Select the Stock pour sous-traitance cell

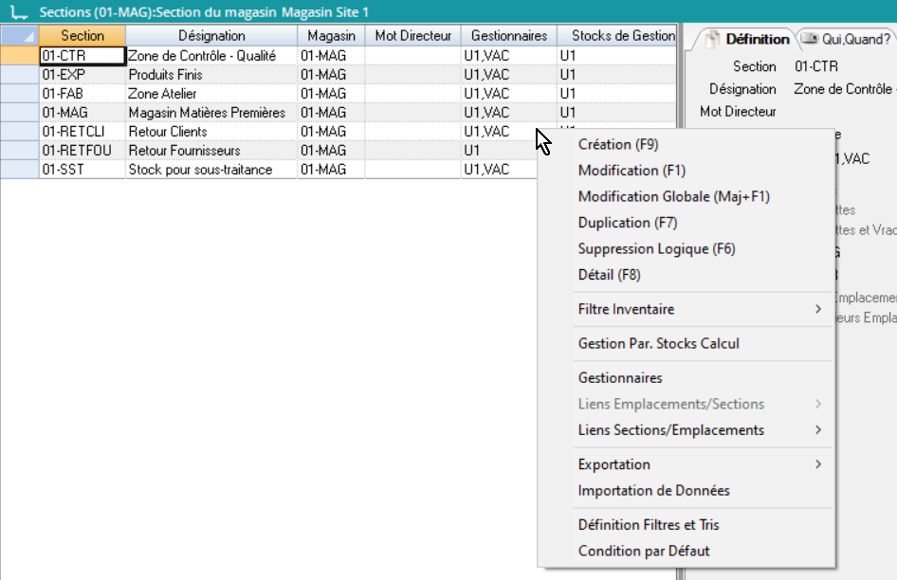pyautogui.click(x=211, y=170)
